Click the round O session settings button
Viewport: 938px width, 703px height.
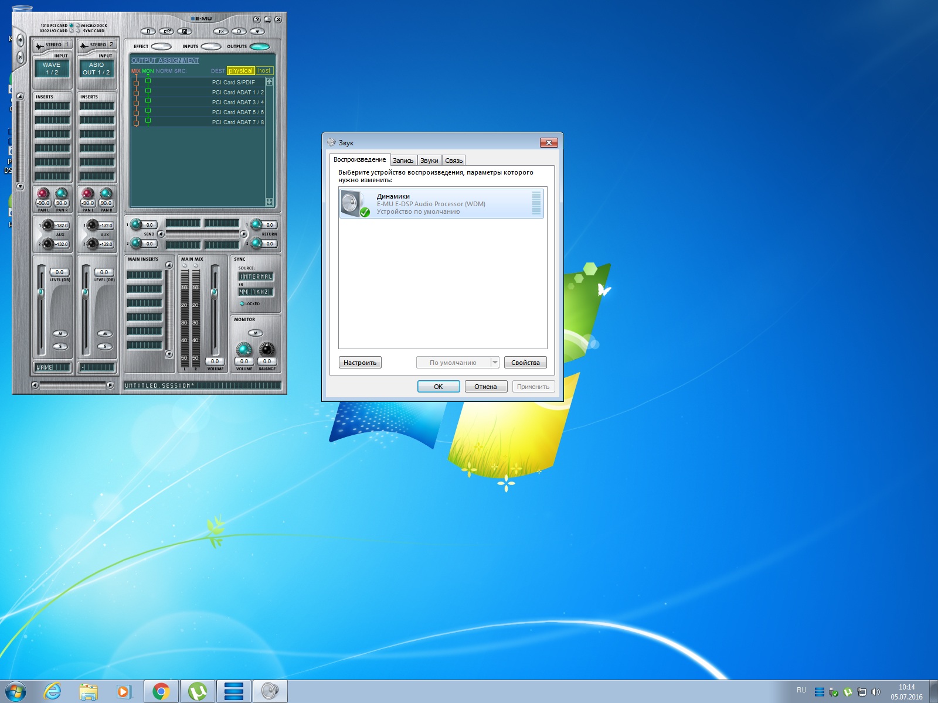coord(239,31)
